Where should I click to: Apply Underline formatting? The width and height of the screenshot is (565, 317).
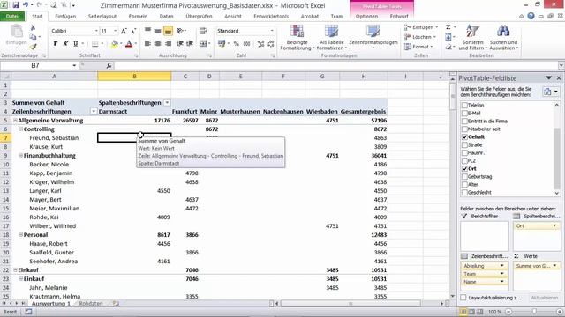pyautogui.click(x=75, y=43)
